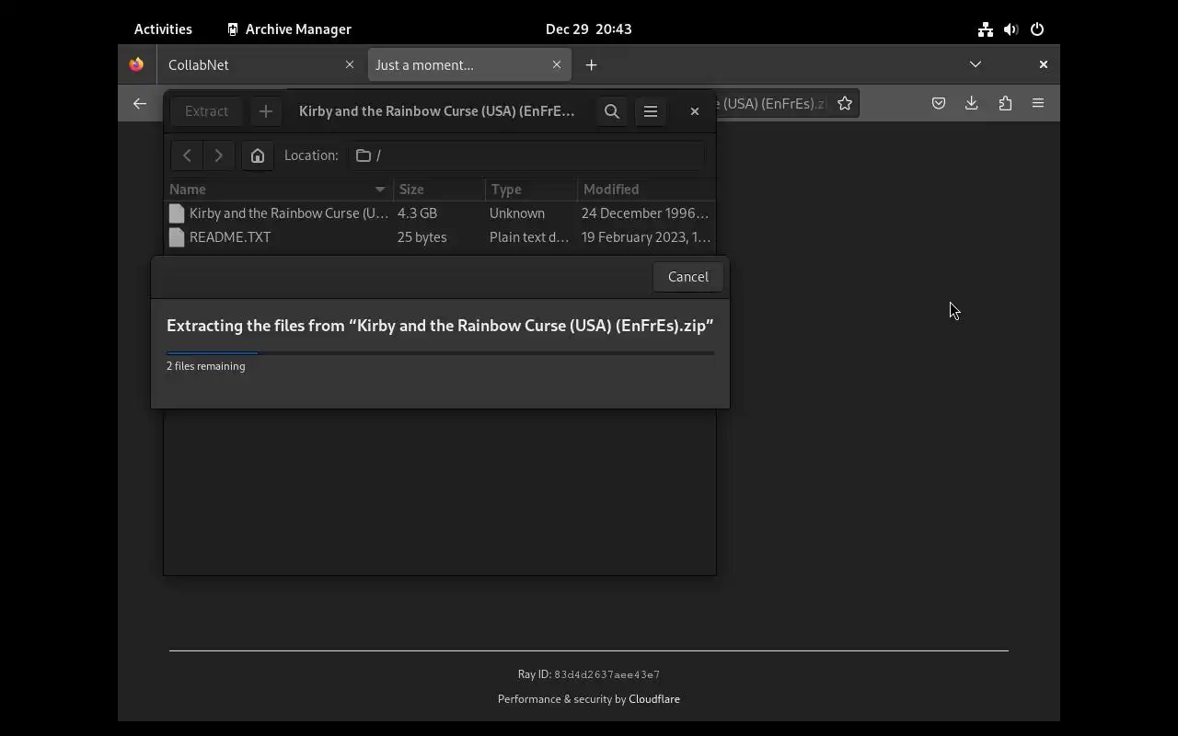Sort by Type column header

(x=531, y=190)
